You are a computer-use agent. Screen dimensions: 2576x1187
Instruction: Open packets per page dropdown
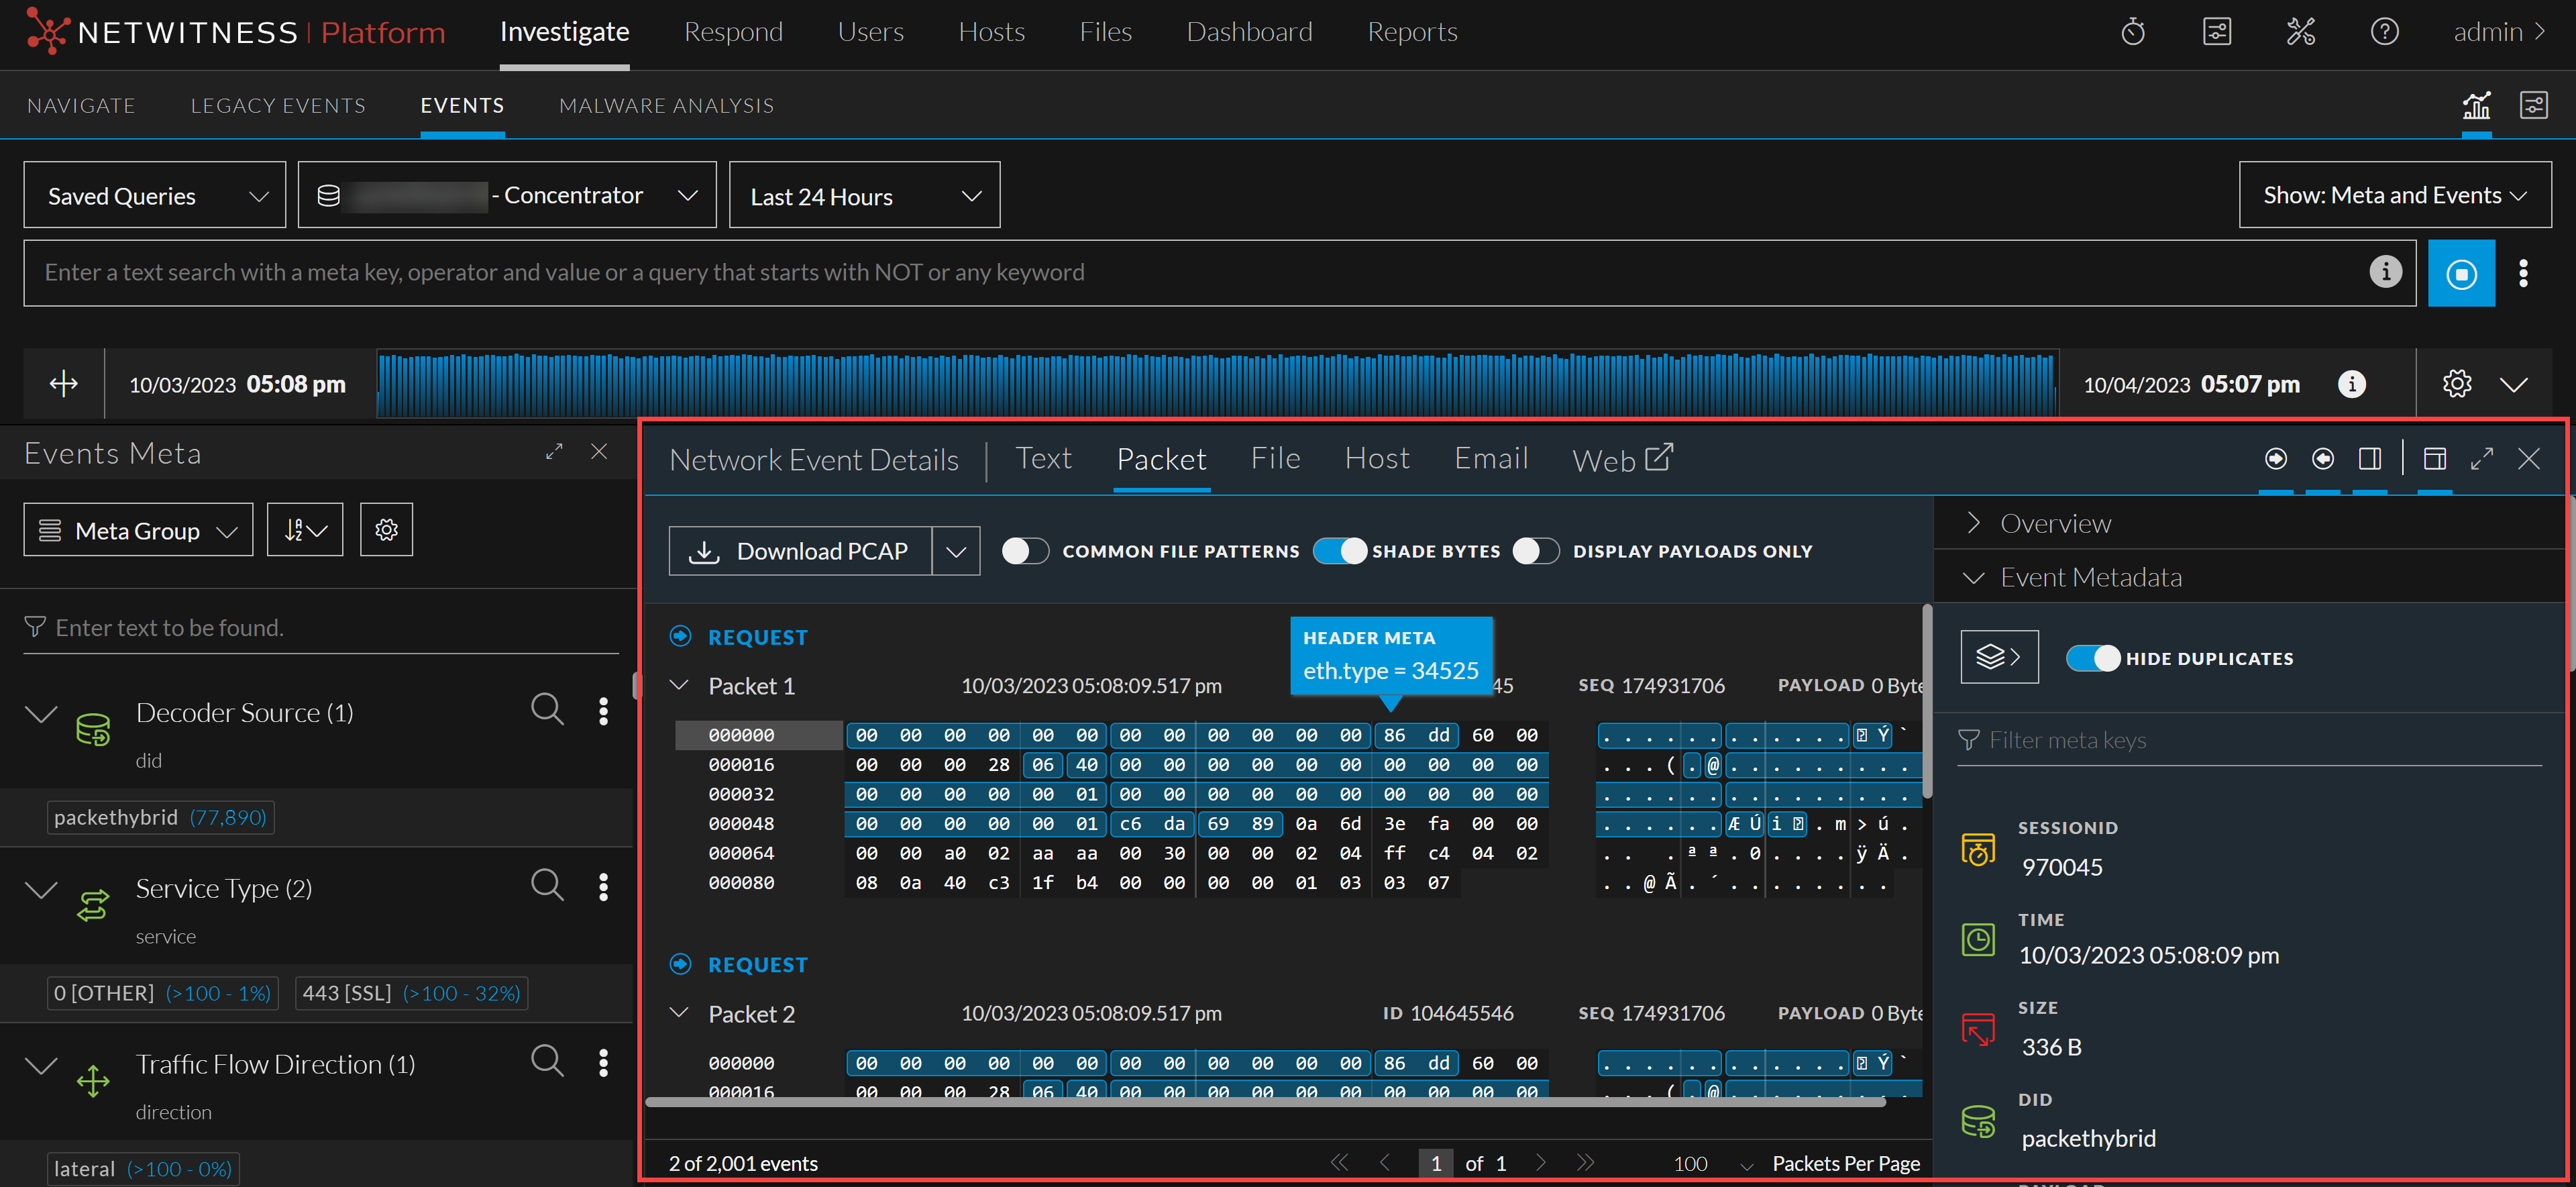[1714, 1164]
